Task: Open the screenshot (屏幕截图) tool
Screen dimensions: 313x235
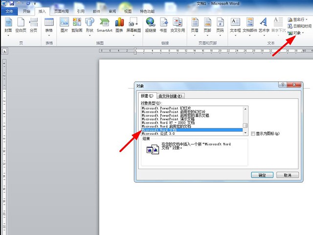Action: tap(134, 25)
